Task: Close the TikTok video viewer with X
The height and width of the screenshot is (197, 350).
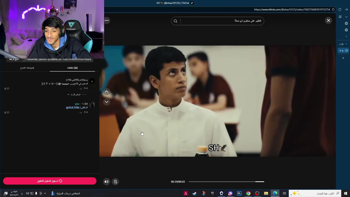Action: point(328,21)
